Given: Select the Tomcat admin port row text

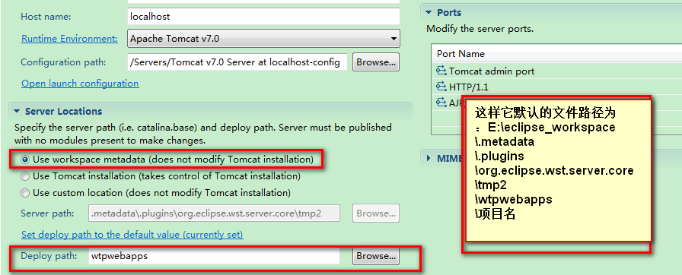Looking at the screenshot, I should pyautogui.click(x=492, y=71).
